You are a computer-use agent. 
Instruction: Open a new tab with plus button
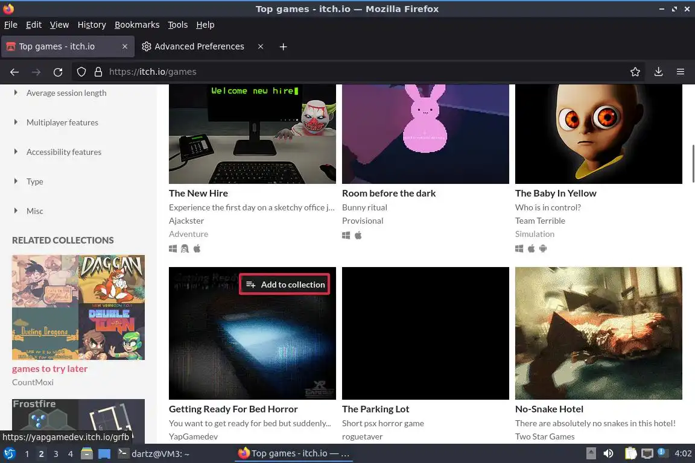click(x=283, y=46)
